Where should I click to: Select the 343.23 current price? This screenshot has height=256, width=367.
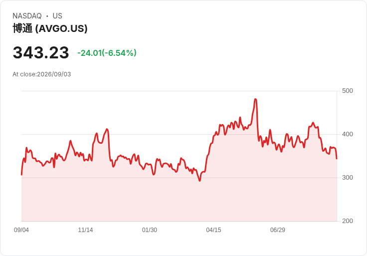click(x=41, y=52)
